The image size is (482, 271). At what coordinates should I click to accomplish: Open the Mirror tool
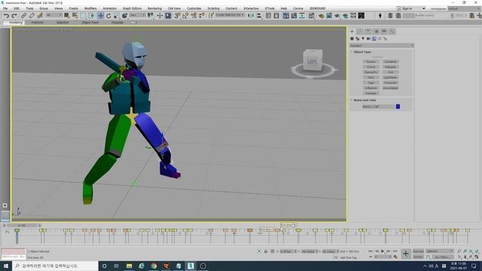(251, 16)
